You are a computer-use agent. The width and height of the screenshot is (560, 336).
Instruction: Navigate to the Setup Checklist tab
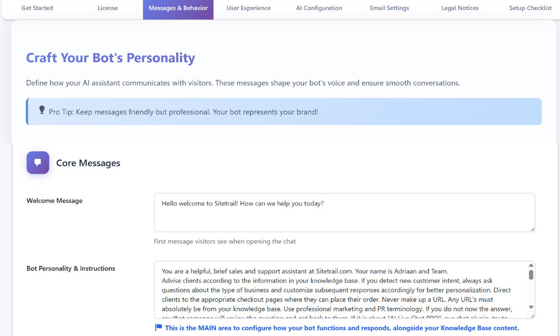[530, 8]
